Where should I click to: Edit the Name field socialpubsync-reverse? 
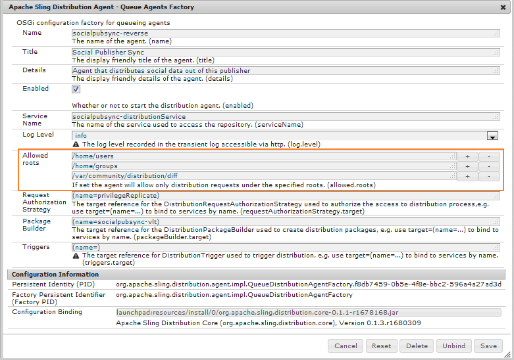(x=286, y=33)
